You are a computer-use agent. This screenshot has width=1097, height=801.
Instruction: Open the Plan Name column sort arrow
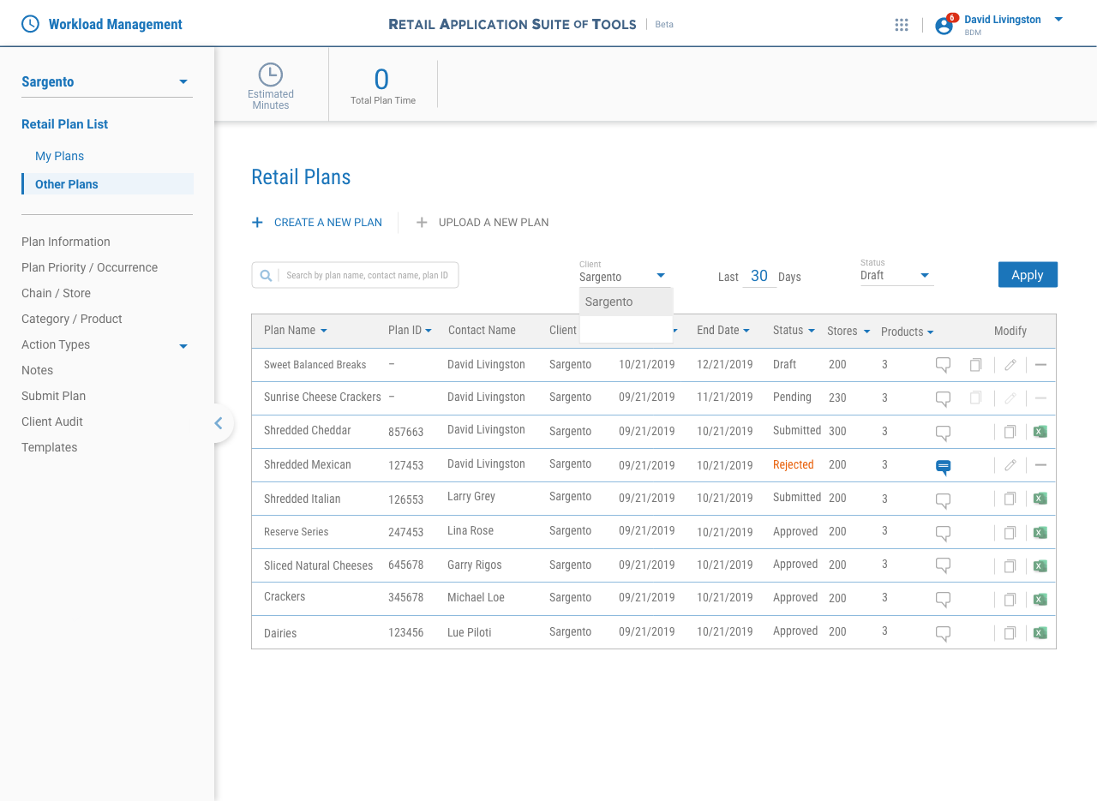[326, 330]
